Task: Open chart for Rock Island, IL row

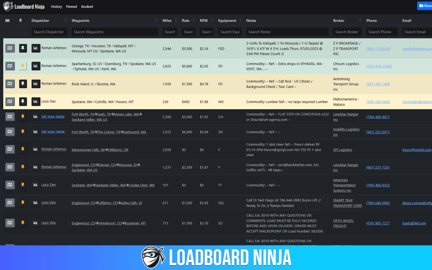Action: 36,84
